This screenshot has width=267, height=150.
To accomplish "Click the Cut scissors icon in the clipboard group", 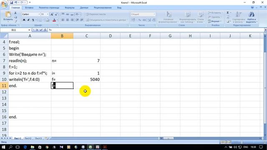I will [x=15, y=13].
